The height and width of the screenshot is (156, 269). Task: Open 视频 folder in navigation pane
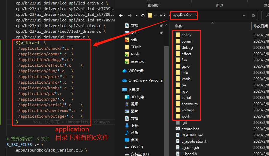pos(132,104)
